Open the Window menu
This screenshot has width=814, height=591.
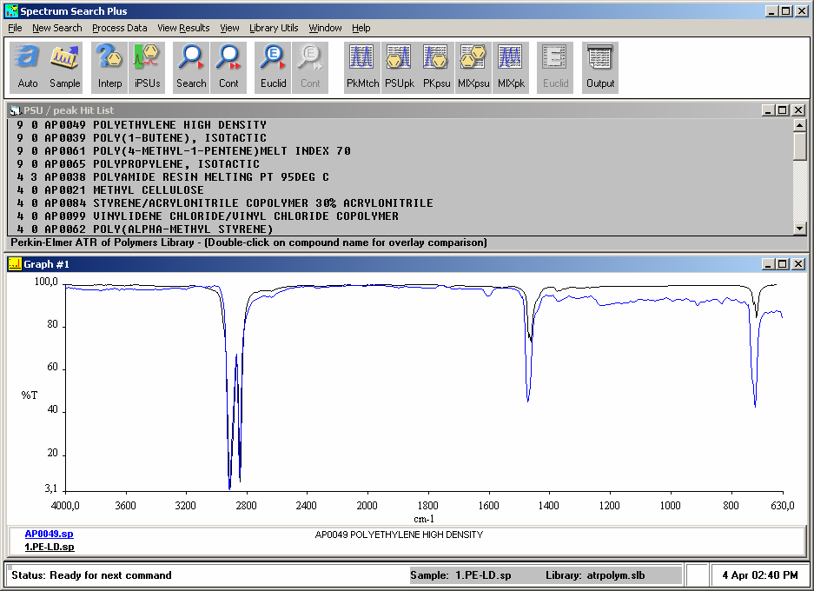point(325,28)
